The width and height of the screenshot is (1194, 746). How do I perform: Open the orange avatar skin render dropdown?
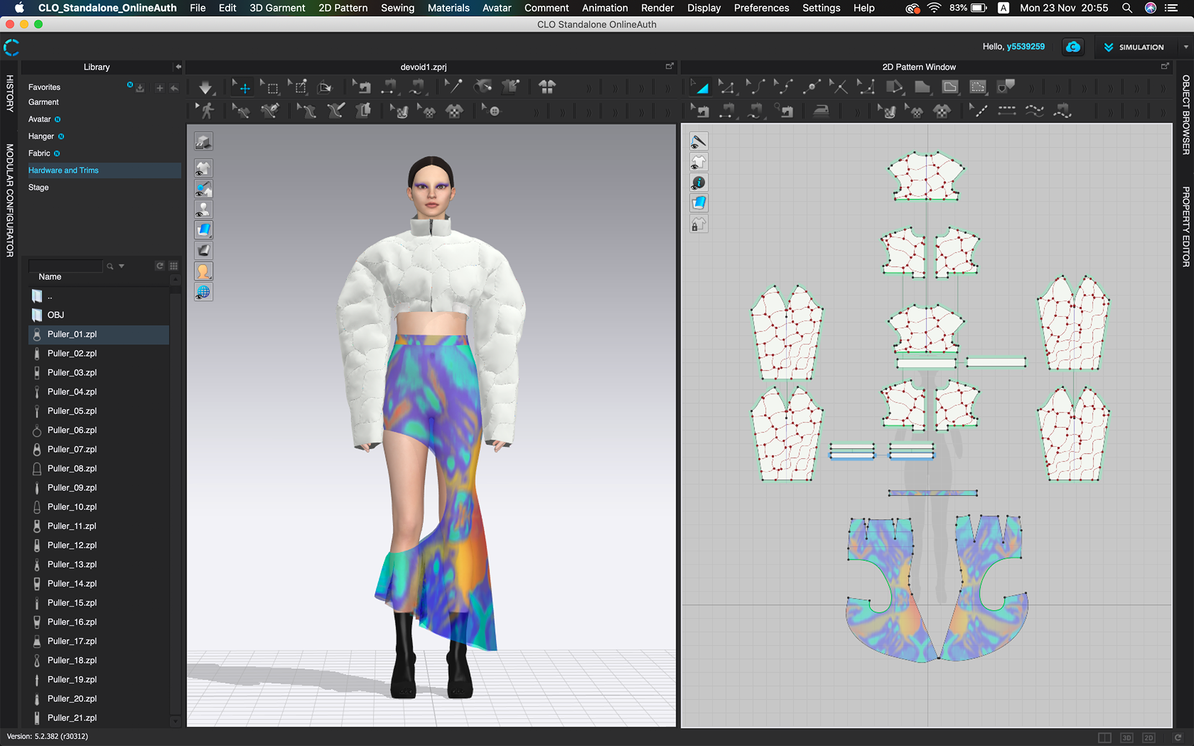pos(203,271)
